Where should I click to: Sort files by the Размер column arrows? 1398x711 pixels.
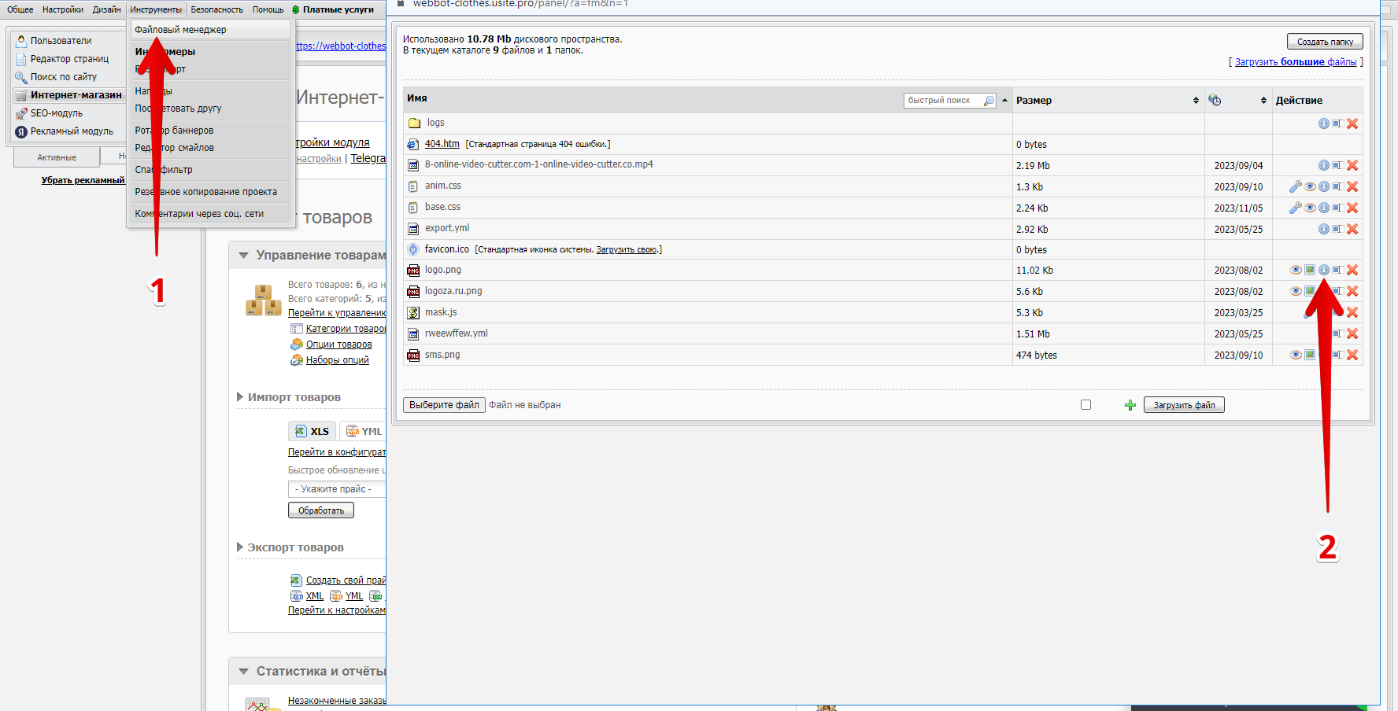pyautogui.click(x=1196, y=101)
